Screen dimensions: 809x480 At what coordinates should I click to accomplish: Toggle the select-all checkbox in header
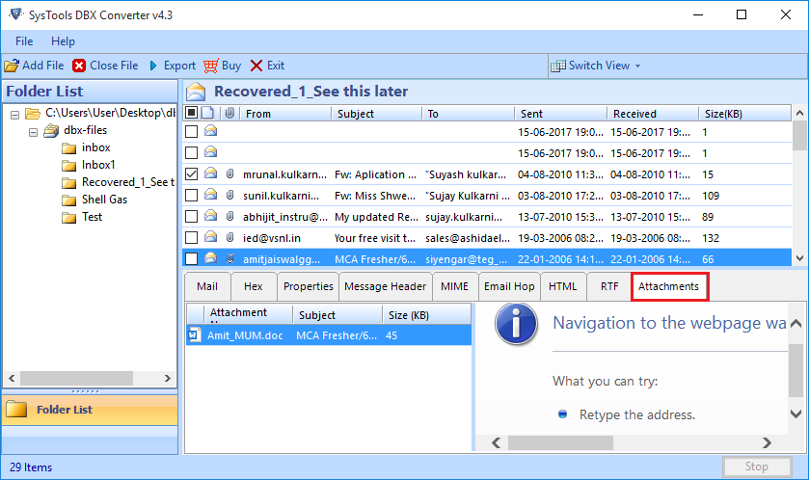[192, 113]
